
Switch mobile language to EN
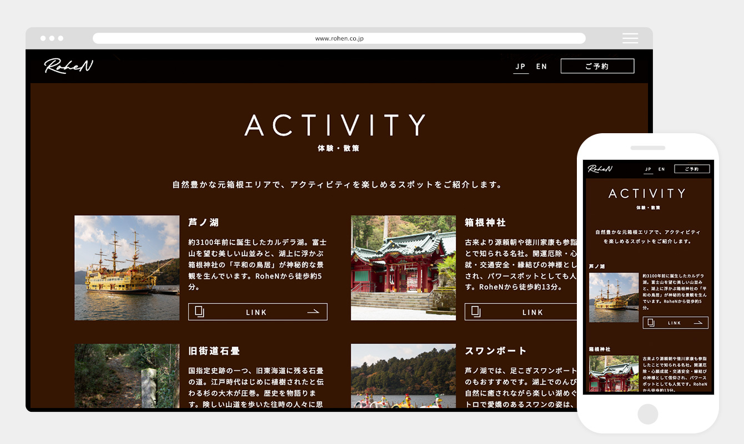click(662, 169)
